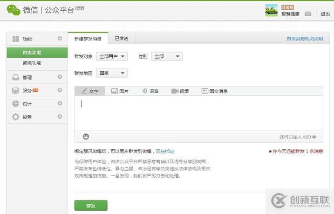
Task: Select the 图片 image message type
Action: tap(120, 91)
